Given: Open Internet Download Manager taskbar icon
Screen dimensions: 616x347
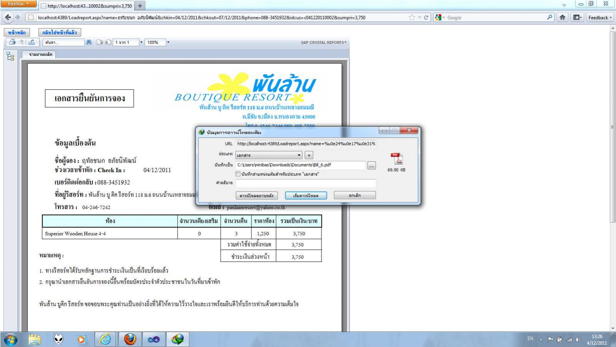Looking at the screenshot, I should [x=178, y=339].
